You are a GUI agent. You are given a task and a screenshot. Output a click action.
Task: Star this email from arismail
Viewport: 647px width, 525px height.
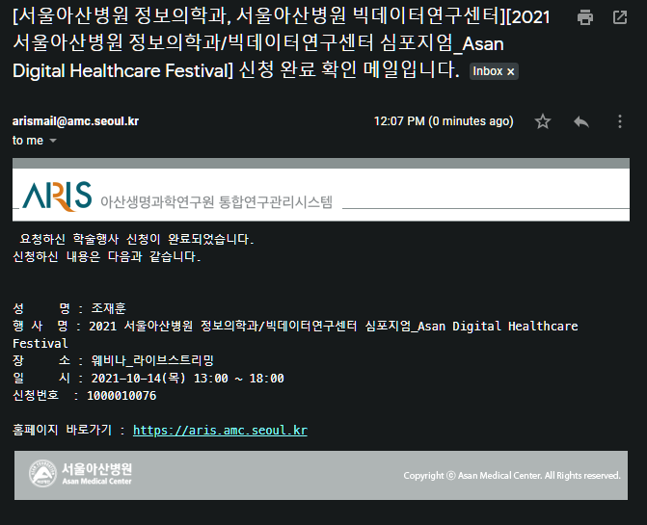[543, 121]
